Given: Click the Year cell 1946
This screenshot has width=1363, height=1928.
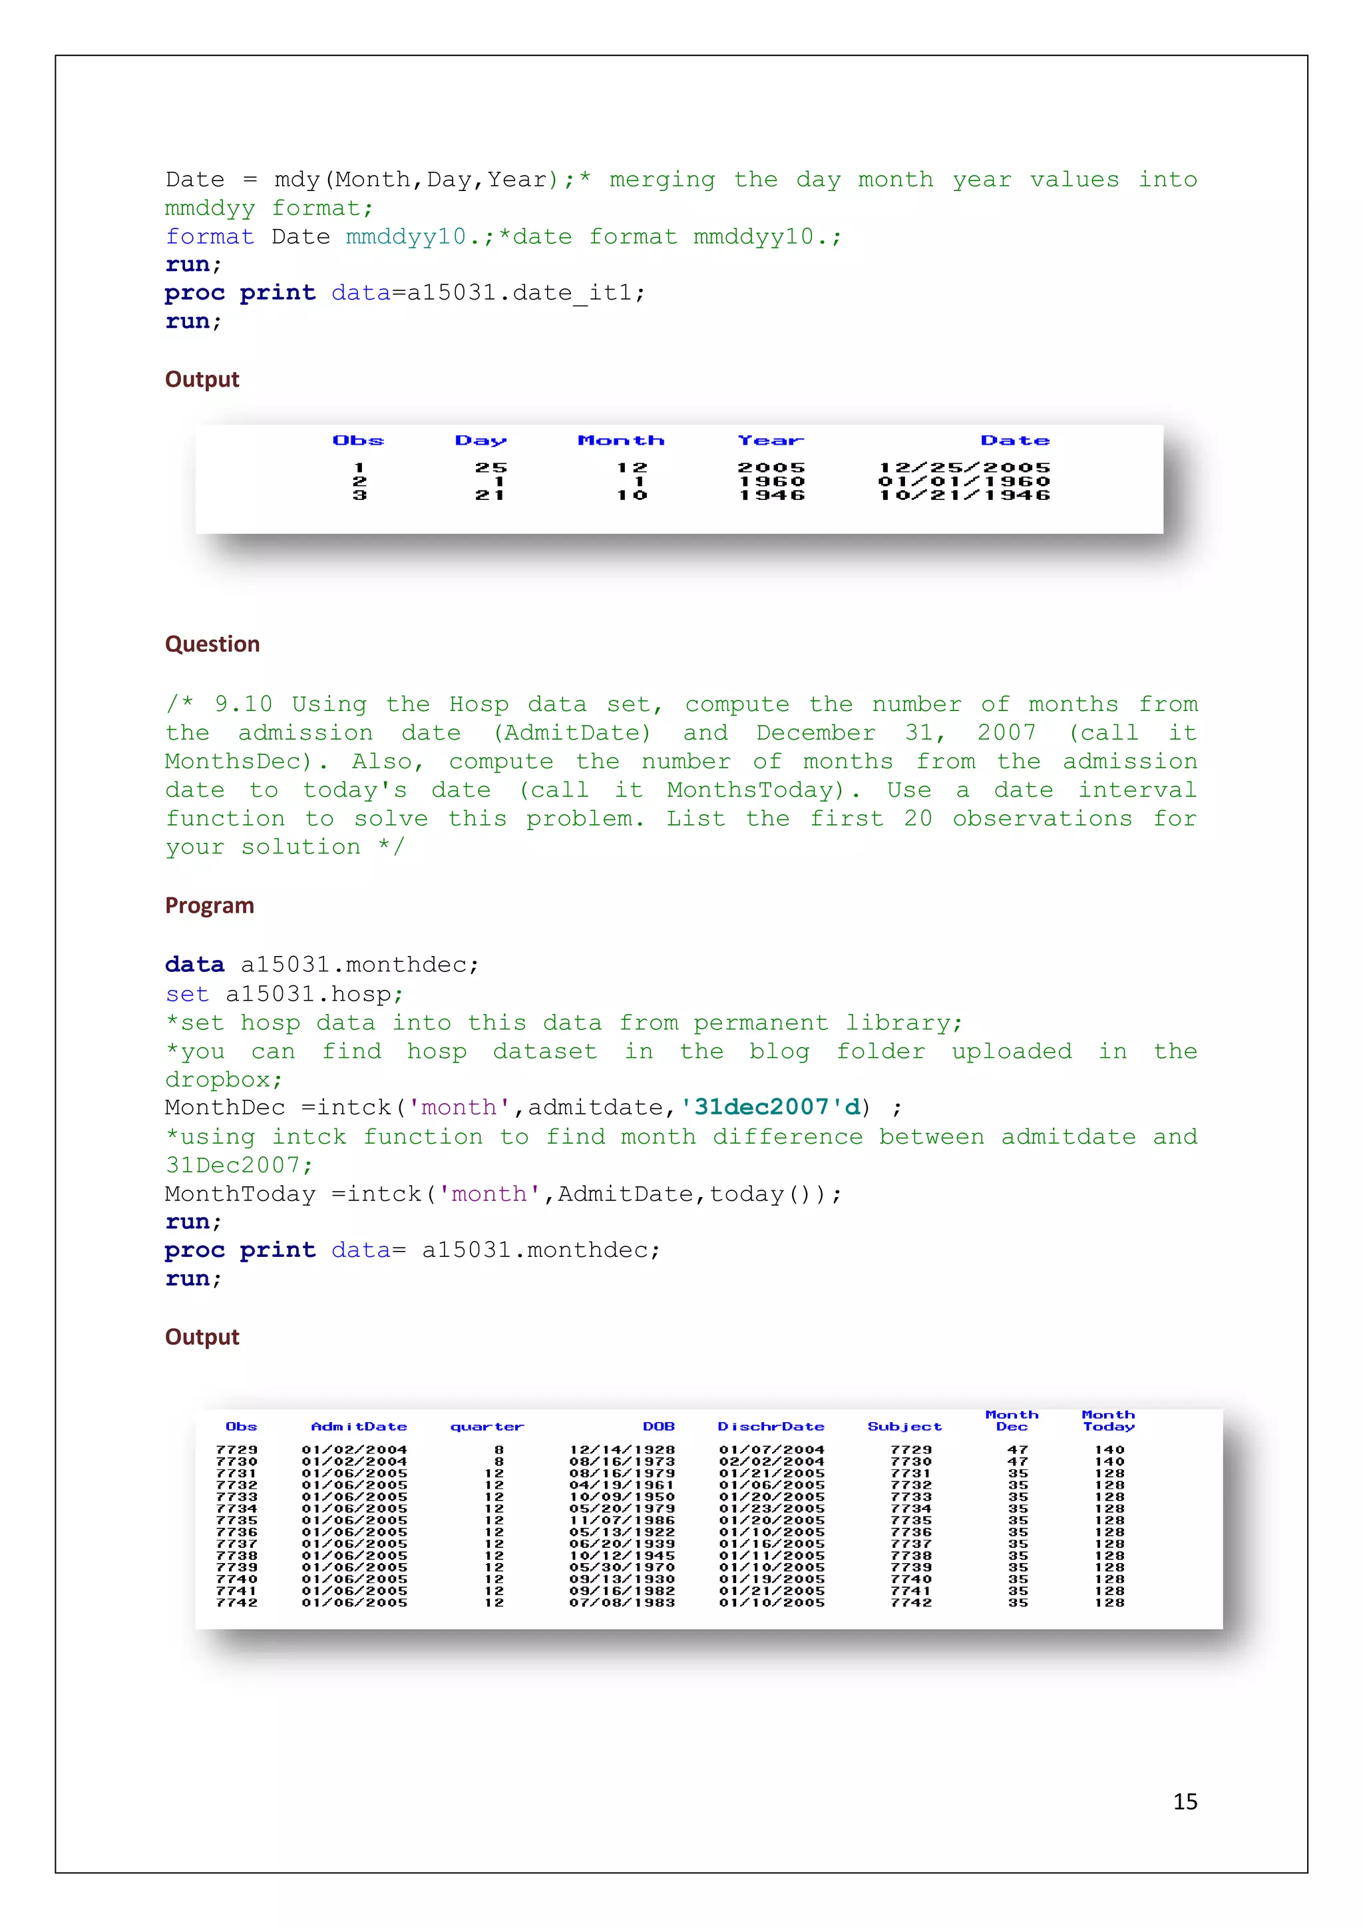Looking at the screenshot, I should tap(771, 495).
